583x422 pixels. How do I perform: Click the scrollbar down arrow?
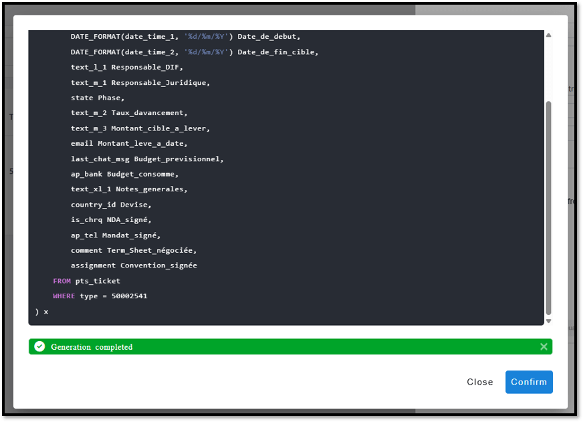[x=549, y=320]
